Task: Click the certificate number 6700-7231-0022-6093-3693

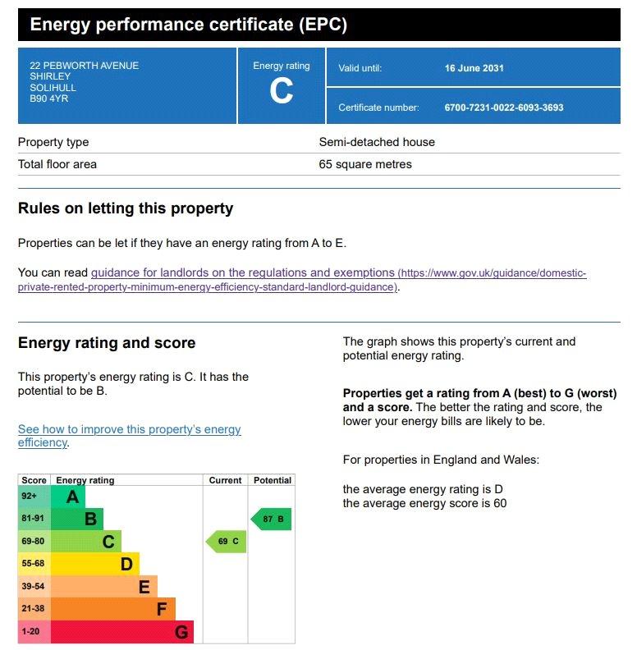Action: (504, 108)
